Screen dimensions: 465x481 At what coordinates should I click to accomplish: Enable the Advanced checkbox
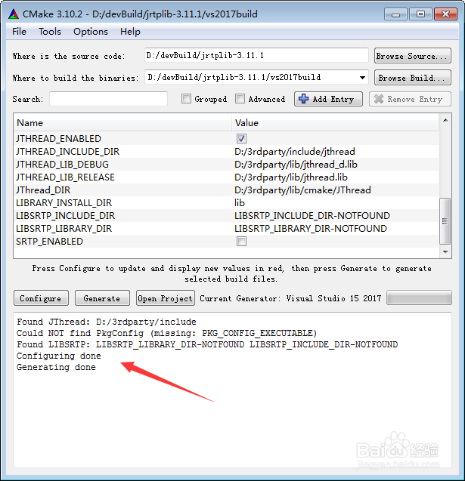tap(240, 99)
